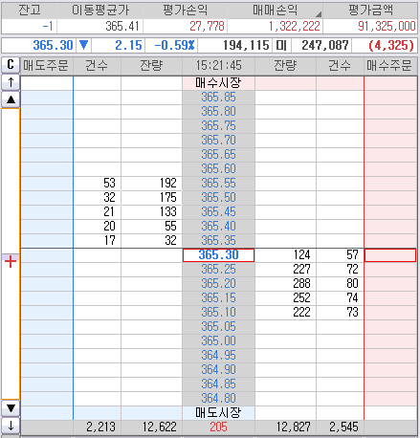420x438 pixels.
Task: Click price level 364.95
Action: coord(218,356)
